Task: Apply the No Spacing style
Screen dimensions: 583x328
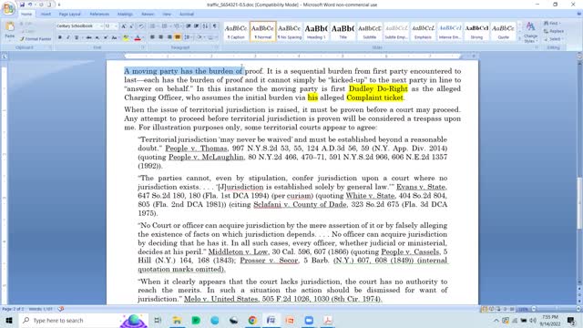Action: point(290,31)
